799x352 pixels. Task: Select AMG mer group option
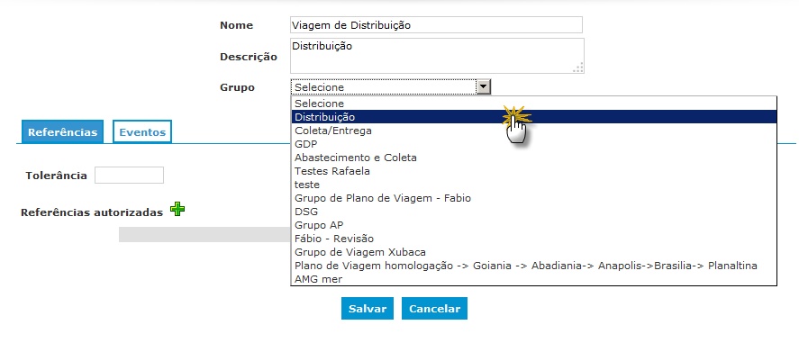coord(533,279)
